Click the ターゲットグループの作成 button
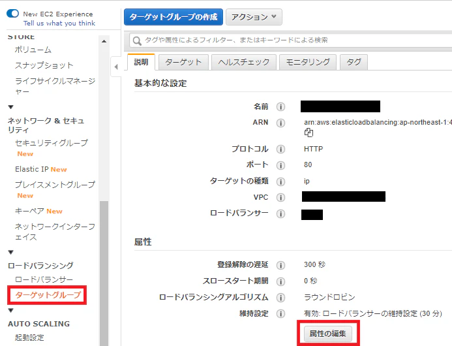The height and width of the screenshot is (346, 452). [173, 17]
